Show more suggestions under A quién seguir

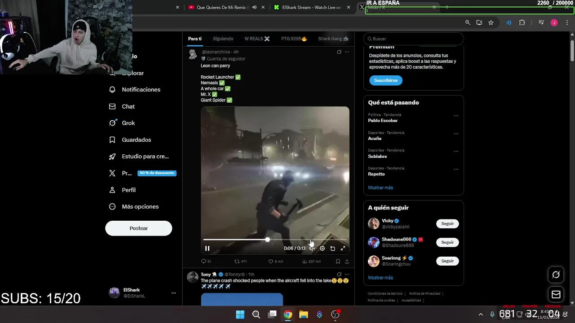(380, 278)
